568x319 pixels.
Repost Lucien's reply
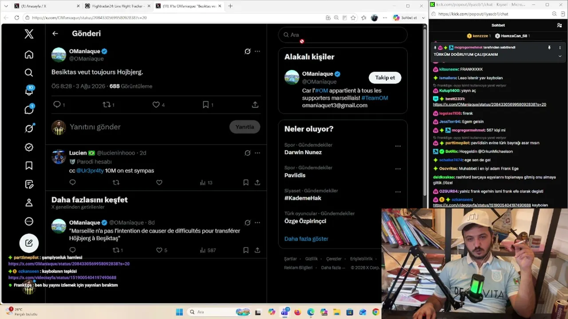pyautogui.click(x=116, y=183)
